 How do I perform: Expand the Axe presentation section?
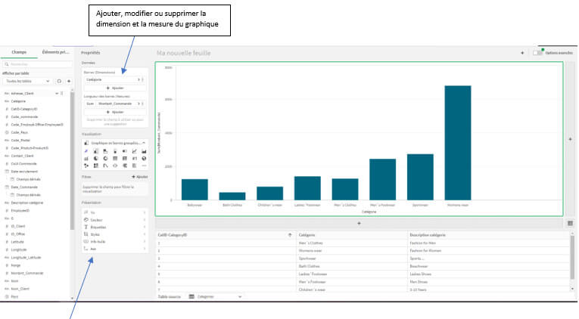(115, 249)
